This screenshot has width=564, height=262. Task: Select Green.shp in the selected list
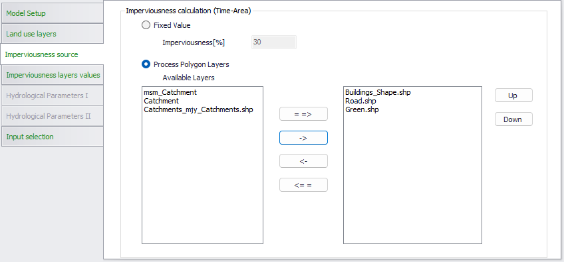(x=362, y=110)
